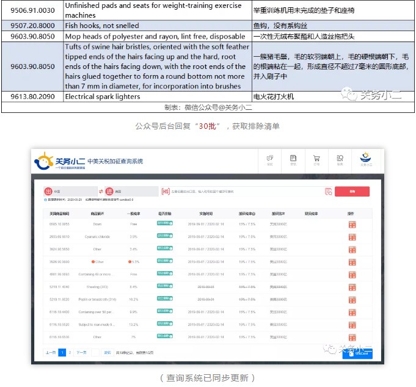Click code 9506.91.0030 in top table
This screenshot has height=387, width=416.
(32, 10)
